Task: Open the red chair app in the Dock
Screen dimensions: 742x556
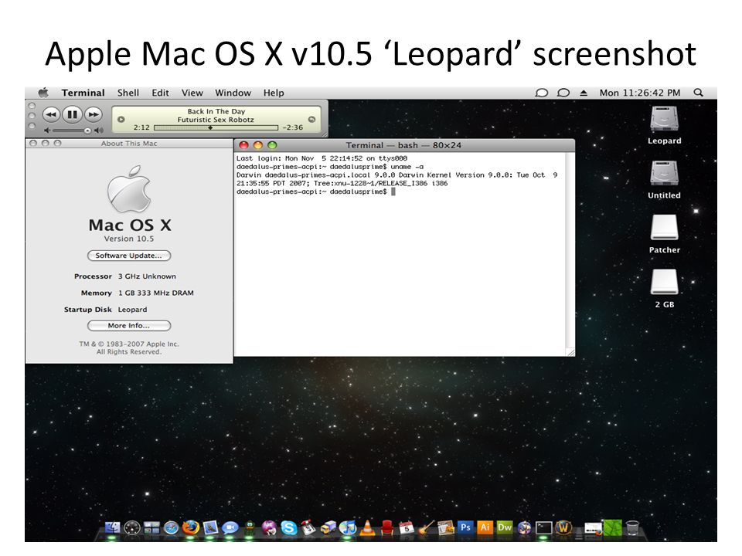Action: click(387, 527)
